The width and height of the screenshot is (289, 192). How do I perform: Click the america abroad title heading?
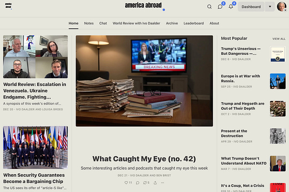144,5
